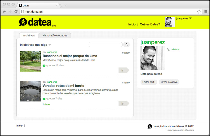Open a new browser tab
This screenshot has height=136, width=210.
point(63,6)
